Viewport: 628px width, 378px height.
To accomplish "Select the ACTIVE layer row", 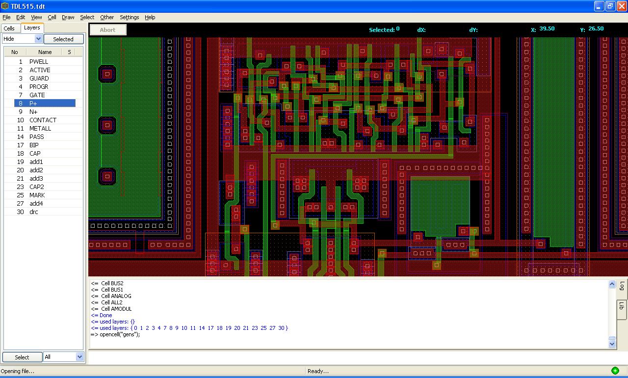I will (44, 70).
